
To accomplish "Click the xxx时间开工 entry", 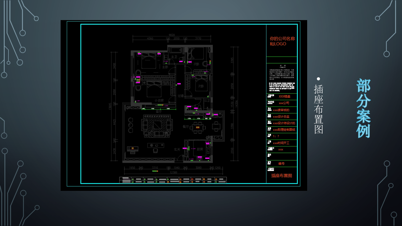I will pyautogui.click(x=281, y=143).
